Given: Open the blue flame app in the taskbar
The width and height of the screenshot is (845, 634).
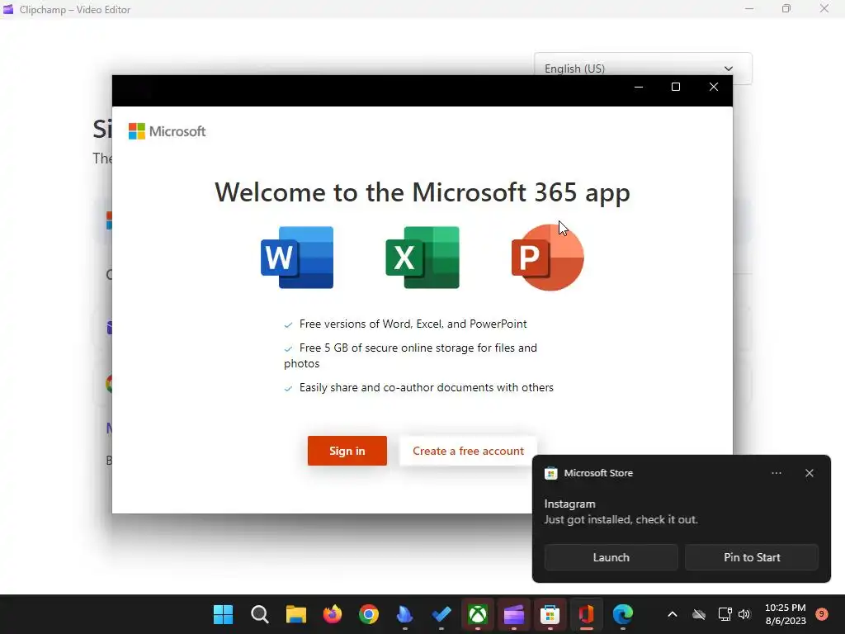Looking at the screenshot, I should coord(404,614).
